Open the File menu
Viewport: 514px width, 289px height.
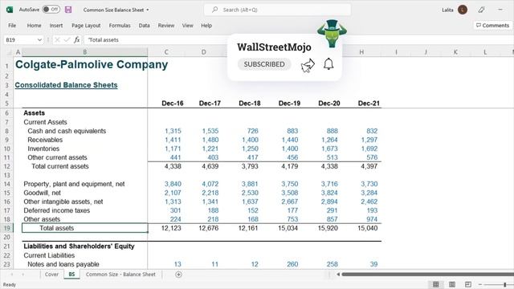[12, 25]
